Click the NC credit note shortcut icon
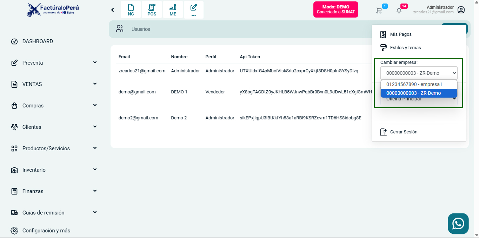This screenshot has width=479, height=238. [x=131, y=10]
